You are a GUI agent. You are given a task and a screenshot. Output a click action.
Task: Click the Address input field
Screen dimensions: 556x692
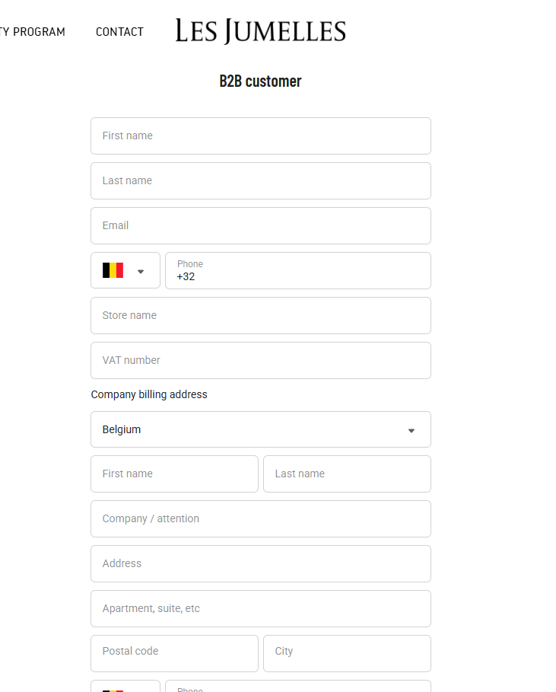[260, 563]
